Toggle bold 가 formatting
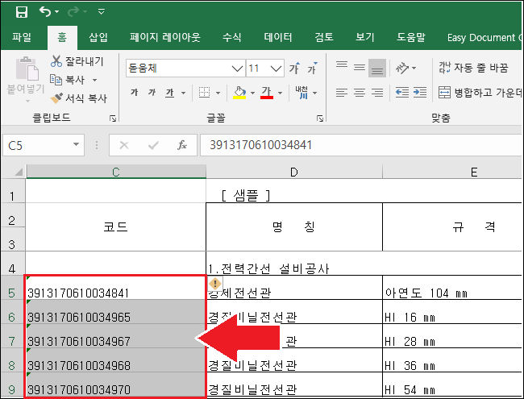This screenshot has height=399, width=524. click(135, 92)
